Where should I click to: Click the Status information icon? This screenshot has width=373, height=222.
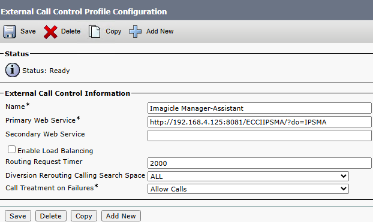(x=13, y=70)
